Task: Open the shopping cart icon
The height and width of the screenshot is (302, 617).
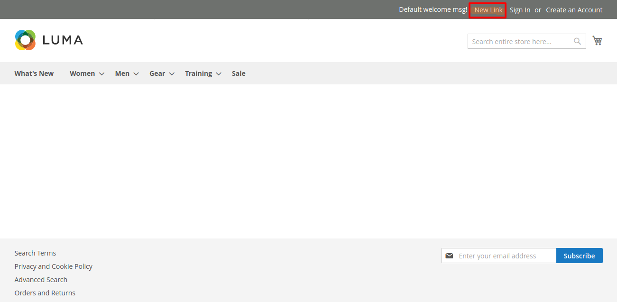Action: click(x=597, y=41)
